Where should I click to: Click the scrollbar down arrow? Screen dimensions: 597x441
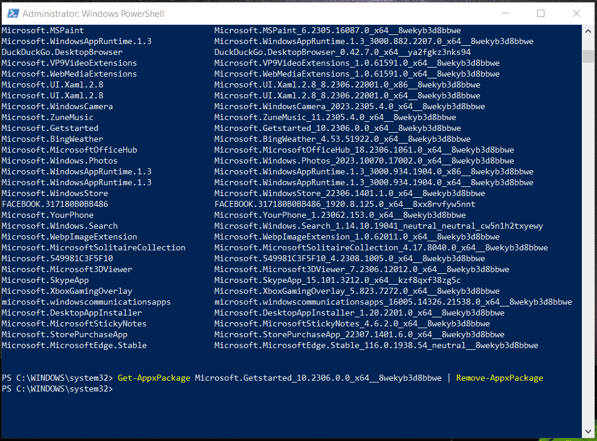click(x=587, y=431)
